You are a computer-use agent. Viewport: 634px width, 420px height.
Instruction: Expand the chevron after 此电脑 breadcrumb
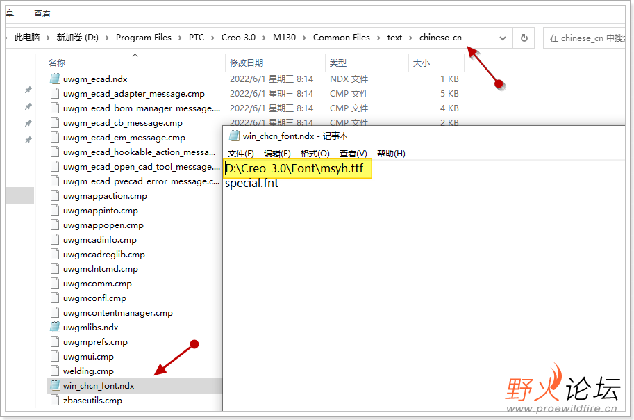coord(48,38)
